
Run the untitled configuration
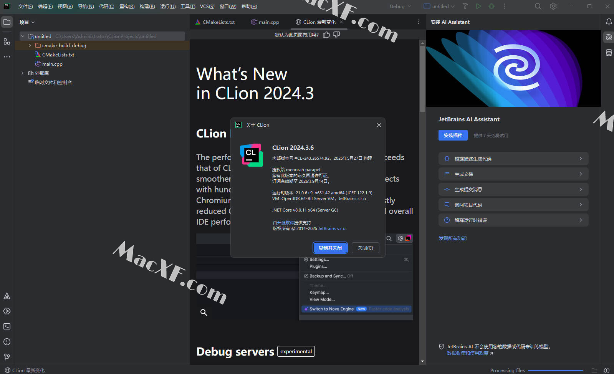click(478, 6)
